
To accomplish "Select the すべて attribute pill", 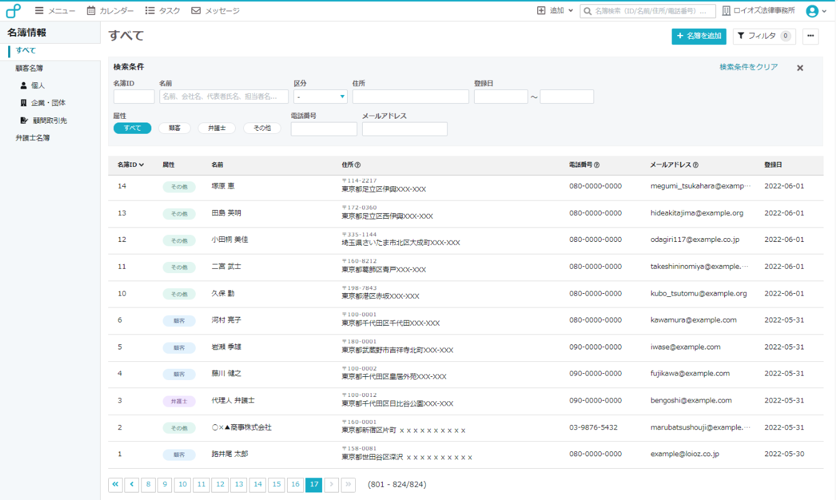I will 133,128.
